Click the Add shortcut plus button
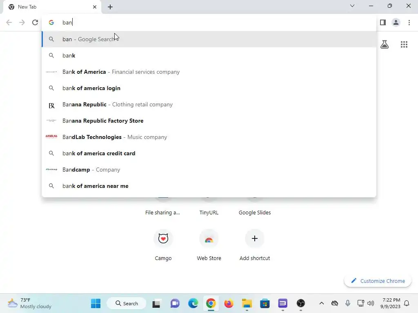418x313 pixels. coord(255,238)
